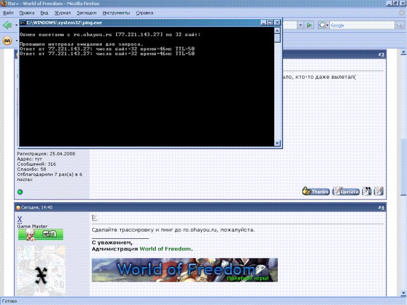Click the Сегодня, 14:40 timestamp
Image resolution: width=407 pixels, height=305 pixels.
click(x=37, y=208)
